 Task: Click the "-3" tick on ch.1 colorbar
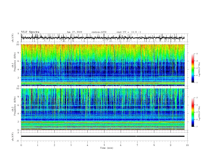[196, 54]
